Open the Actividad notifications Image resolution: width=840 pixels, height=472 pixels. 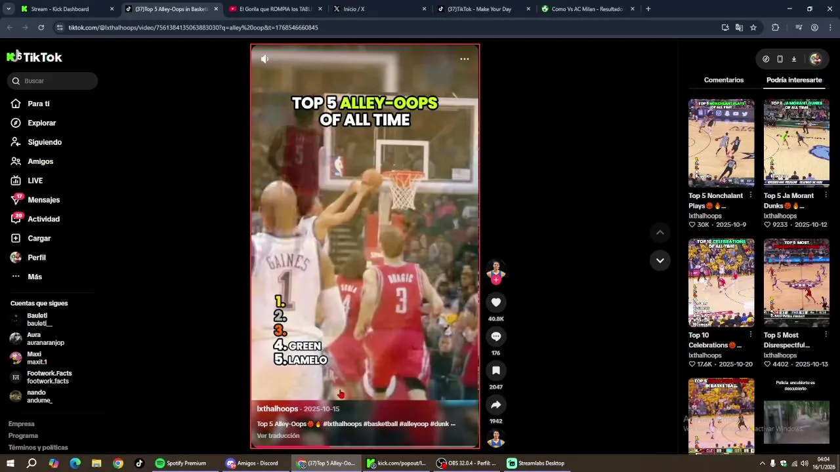coord(43,219)
